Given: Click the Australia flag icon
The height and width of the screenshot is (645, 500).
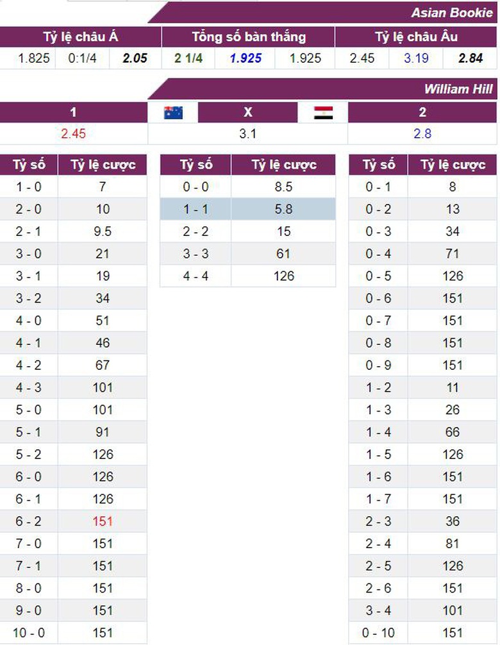Looking at the screenshot, I should (173, 113).
